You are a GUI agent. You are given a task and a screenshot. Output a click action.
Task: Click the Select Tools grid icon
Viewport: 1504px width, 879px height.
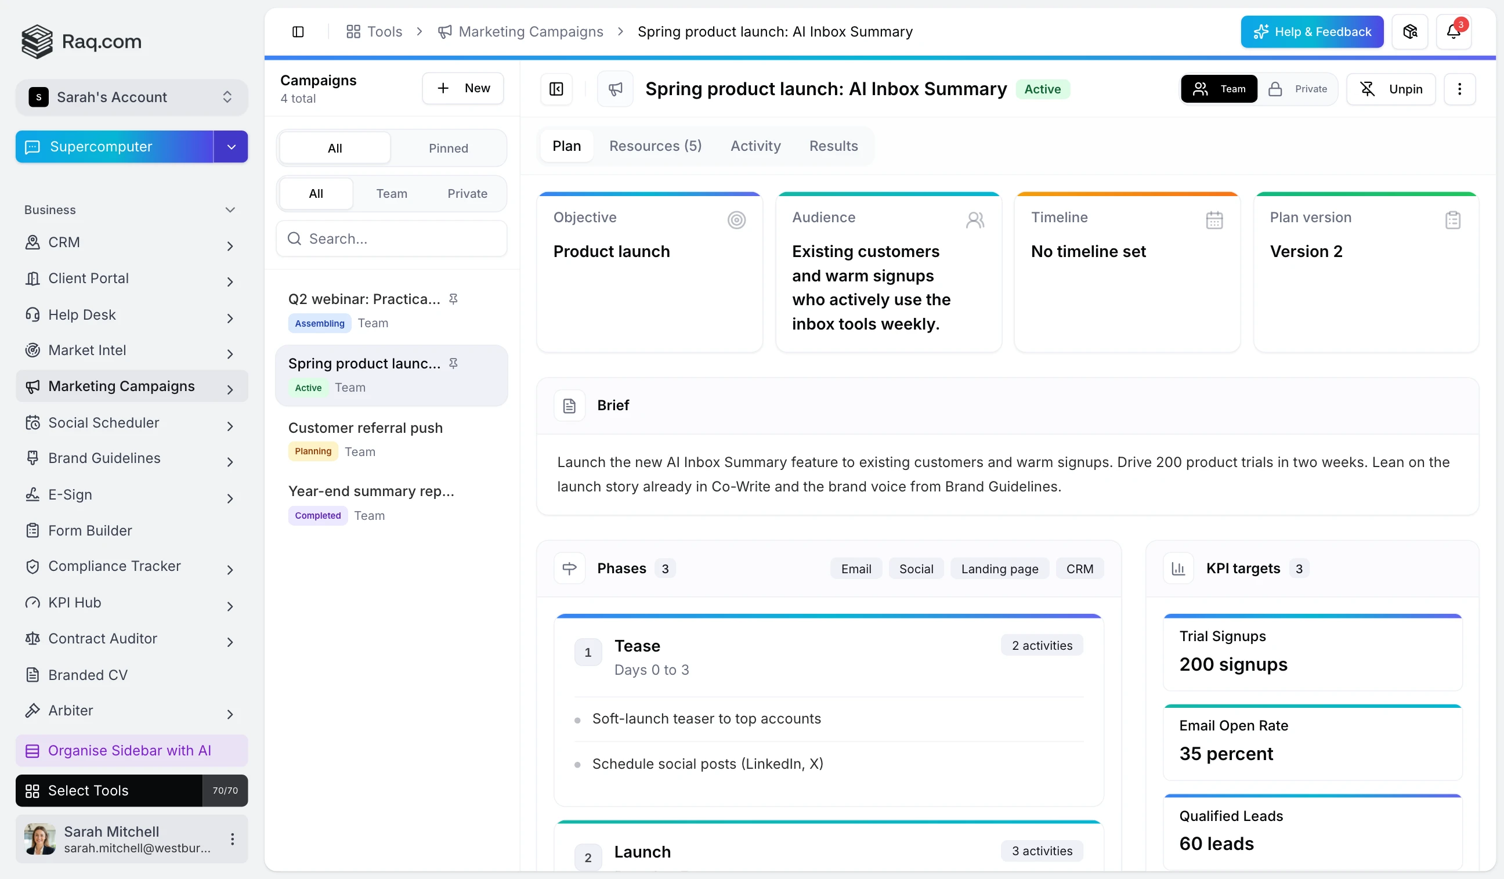tap(32, 791)
